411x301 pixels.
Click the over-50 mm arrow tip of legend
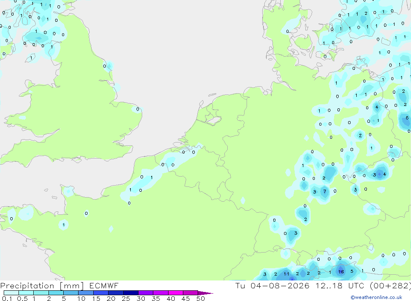pyautogui.click(x=205, y=293)
